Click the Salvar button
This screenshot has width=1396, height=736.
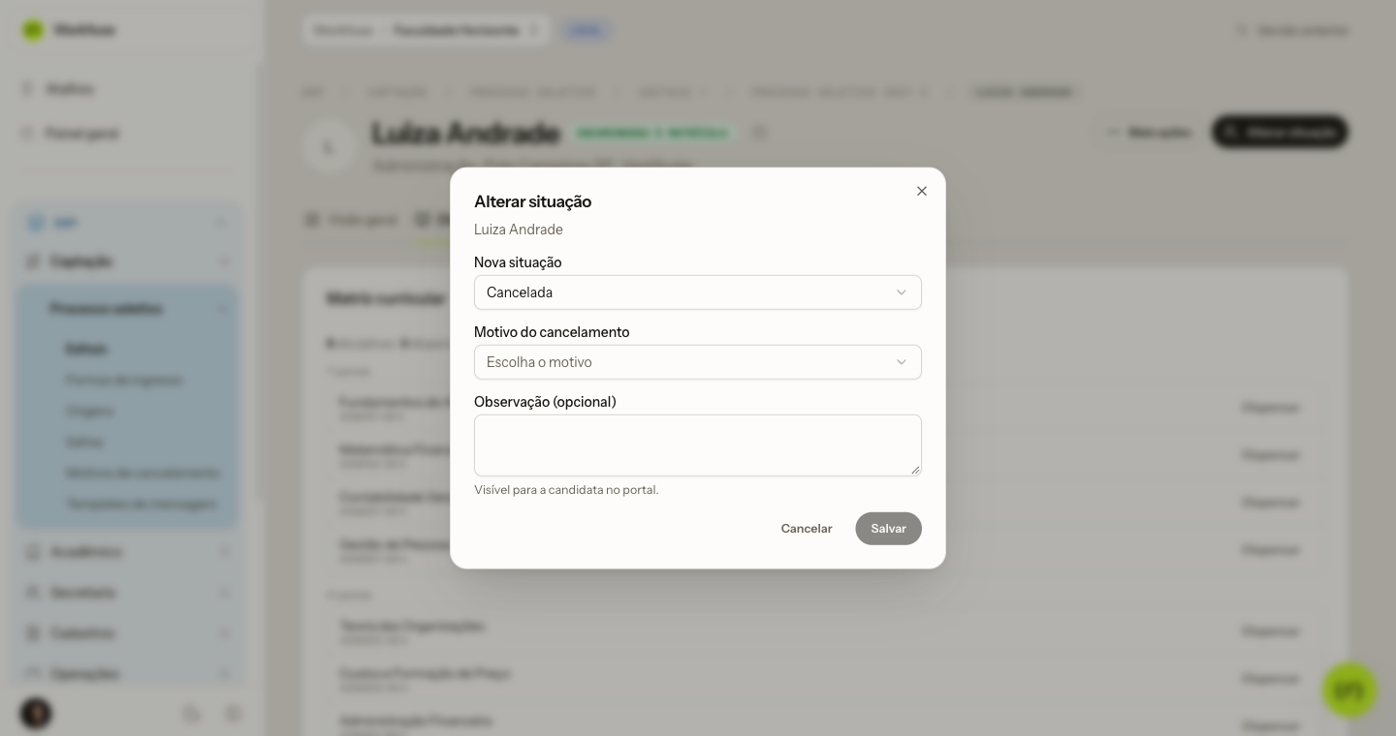coord(888,529)
